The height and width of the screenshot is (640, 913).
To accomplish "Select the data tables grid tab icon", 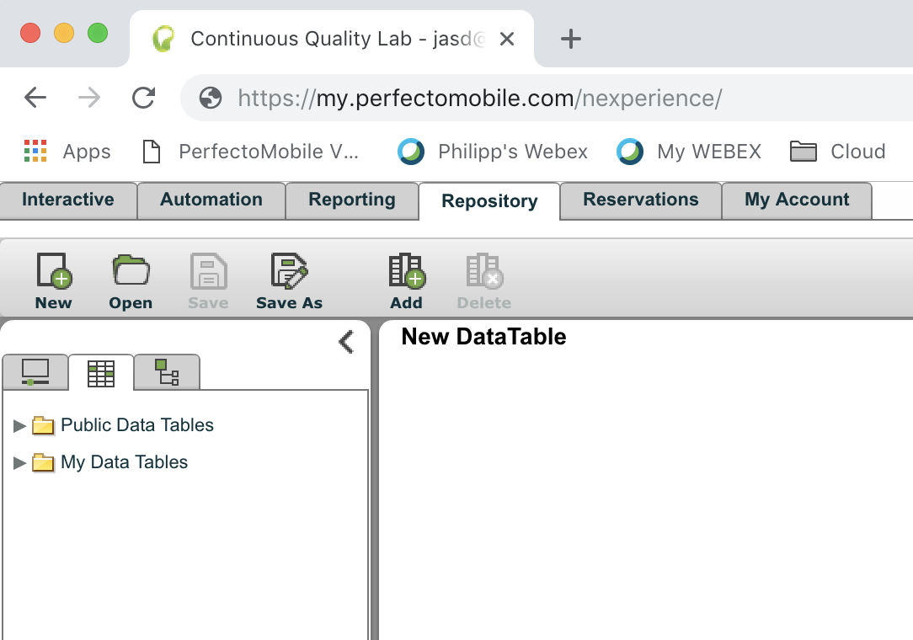I will [x=101, y=373].
